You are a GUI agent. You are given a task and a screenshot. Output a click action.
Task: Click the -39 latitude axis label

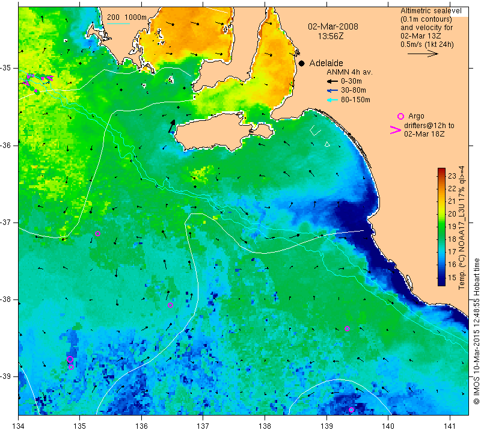click(x=6, y=376)
